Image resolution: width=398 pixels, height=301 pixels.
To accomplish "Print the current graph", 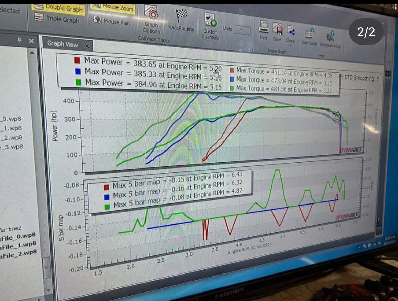I will [x=263, y=26].
